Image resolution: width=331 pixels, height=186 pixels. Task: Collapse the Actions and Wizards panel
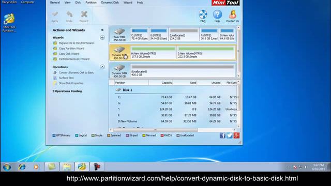(x=102, y=30)
